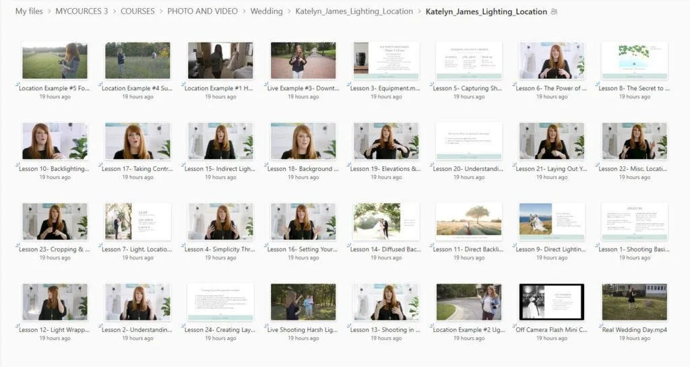This screenshot has width=690, height=367.
Task: Navigate to COURSES in breadcrumb
Action: tap(137, 11)
